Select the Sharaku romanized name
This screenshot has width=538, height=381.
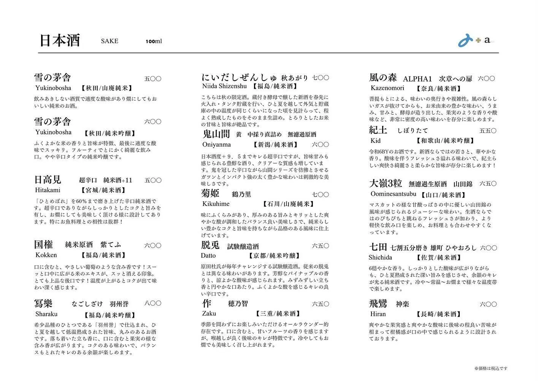click(46, 314)
